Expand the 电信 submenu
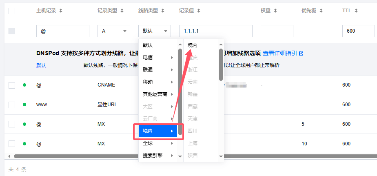Image resolution: width=377 pixels, height=176 pixels. 158,58
